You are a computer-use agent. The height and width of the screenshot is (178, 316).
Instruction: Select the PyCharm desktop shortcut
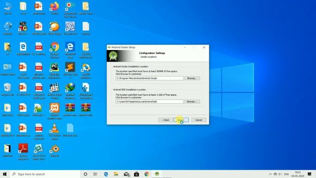(54, 70)
